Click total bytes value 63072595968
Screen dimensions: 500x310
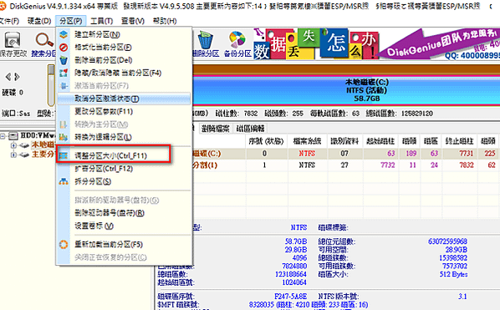(x=447, y=241)
